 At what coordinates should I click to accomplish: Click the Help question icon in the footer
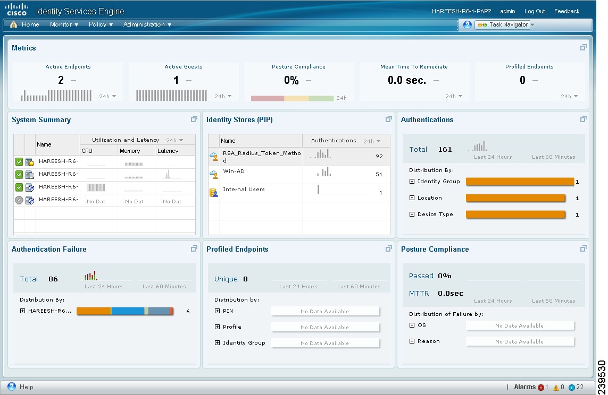[12, 387]
